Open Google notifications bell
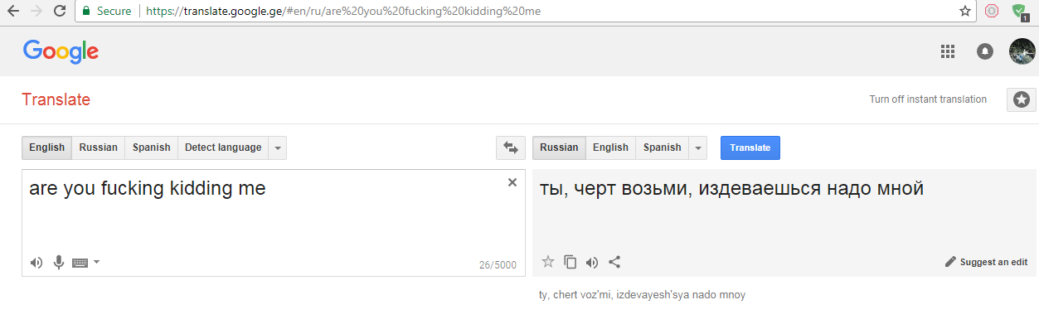Screen dimensions: 1039x329 (985, 51)
